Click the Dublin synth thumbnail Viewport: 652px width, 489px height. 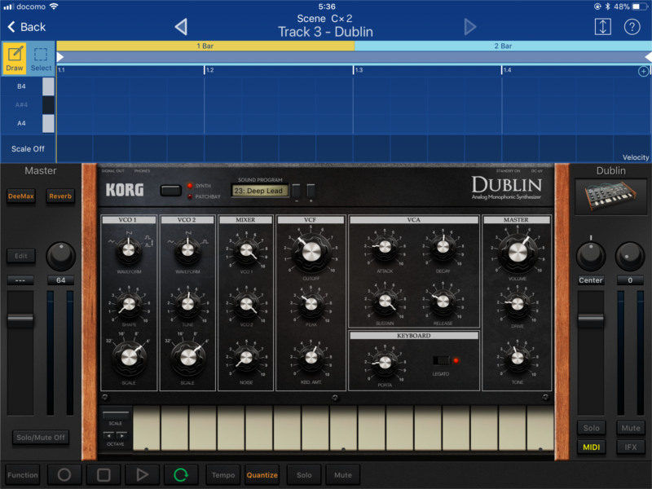point(610,196)
